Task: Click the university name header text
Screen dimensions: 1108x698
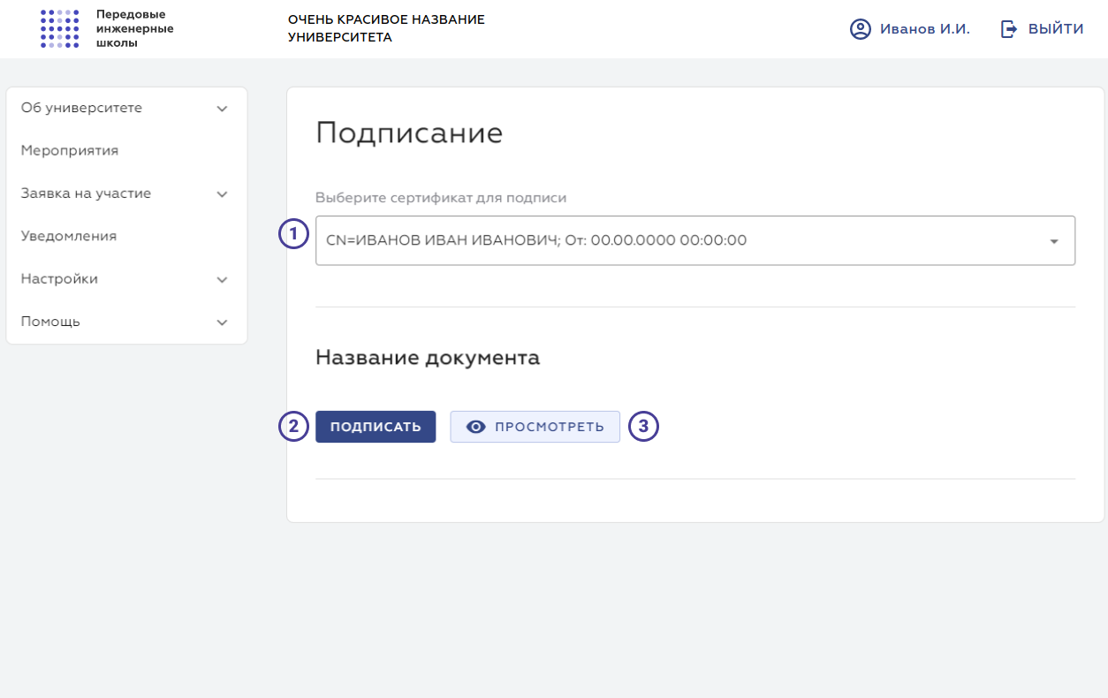Action: coord(386,28)
